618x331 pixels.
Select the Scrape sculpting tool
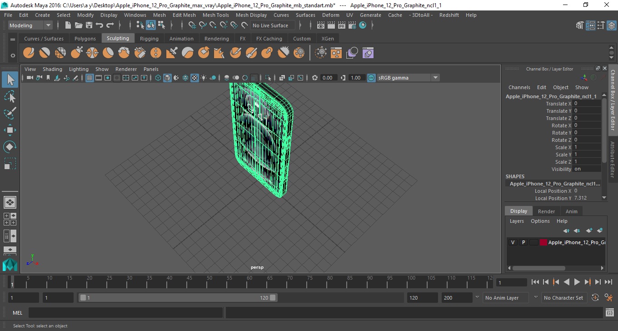pyautogui.click(x=204, y=53)
